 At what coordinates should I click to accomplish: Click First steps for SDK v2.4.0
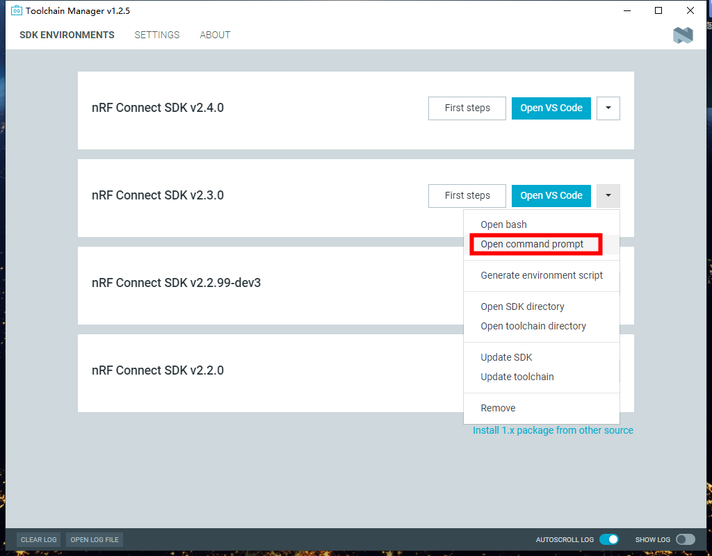click(x=467, y=108)
